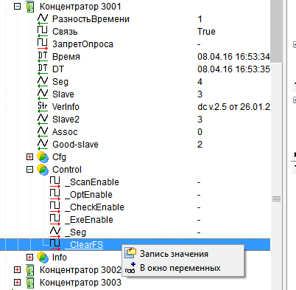Expand the Концентратор 3002 node

click(x=17, y=270)
